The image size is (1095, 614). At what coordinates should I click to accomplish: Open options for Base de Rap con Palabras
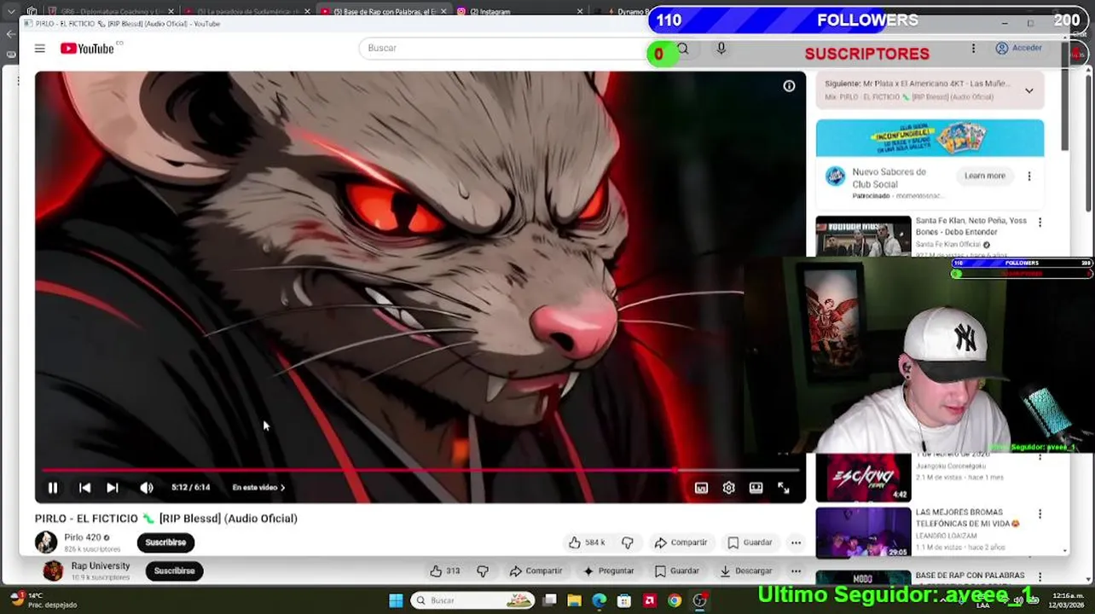click(x=1040, y=576)
